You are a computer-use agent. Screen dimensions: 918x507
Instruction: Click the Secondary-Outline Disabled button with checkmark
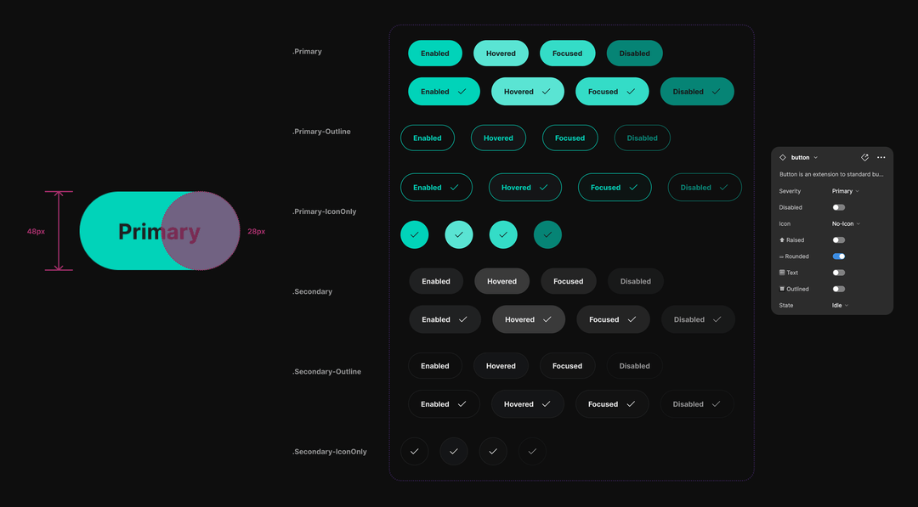[697, 404]
